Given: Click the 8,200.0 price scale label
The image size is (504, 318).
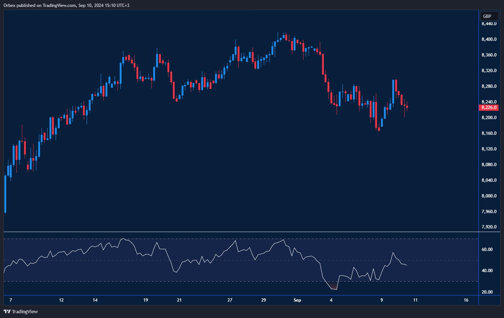Looking at the screenshot, I should tap(489, 118).
